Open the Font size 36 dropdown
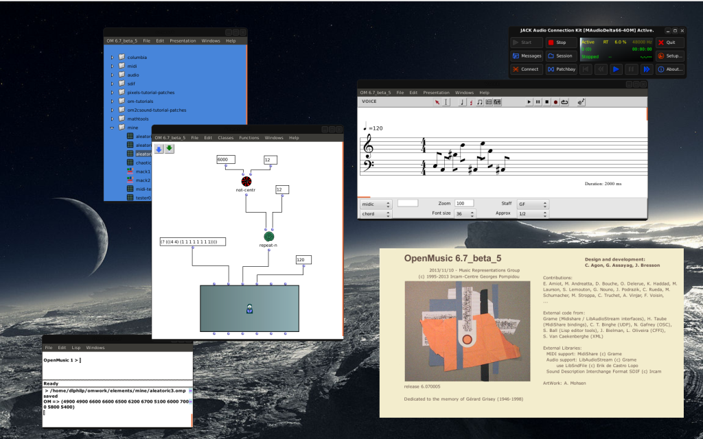Image resolution: width=703 pixels, height=439 pixels. pos(465,214)
